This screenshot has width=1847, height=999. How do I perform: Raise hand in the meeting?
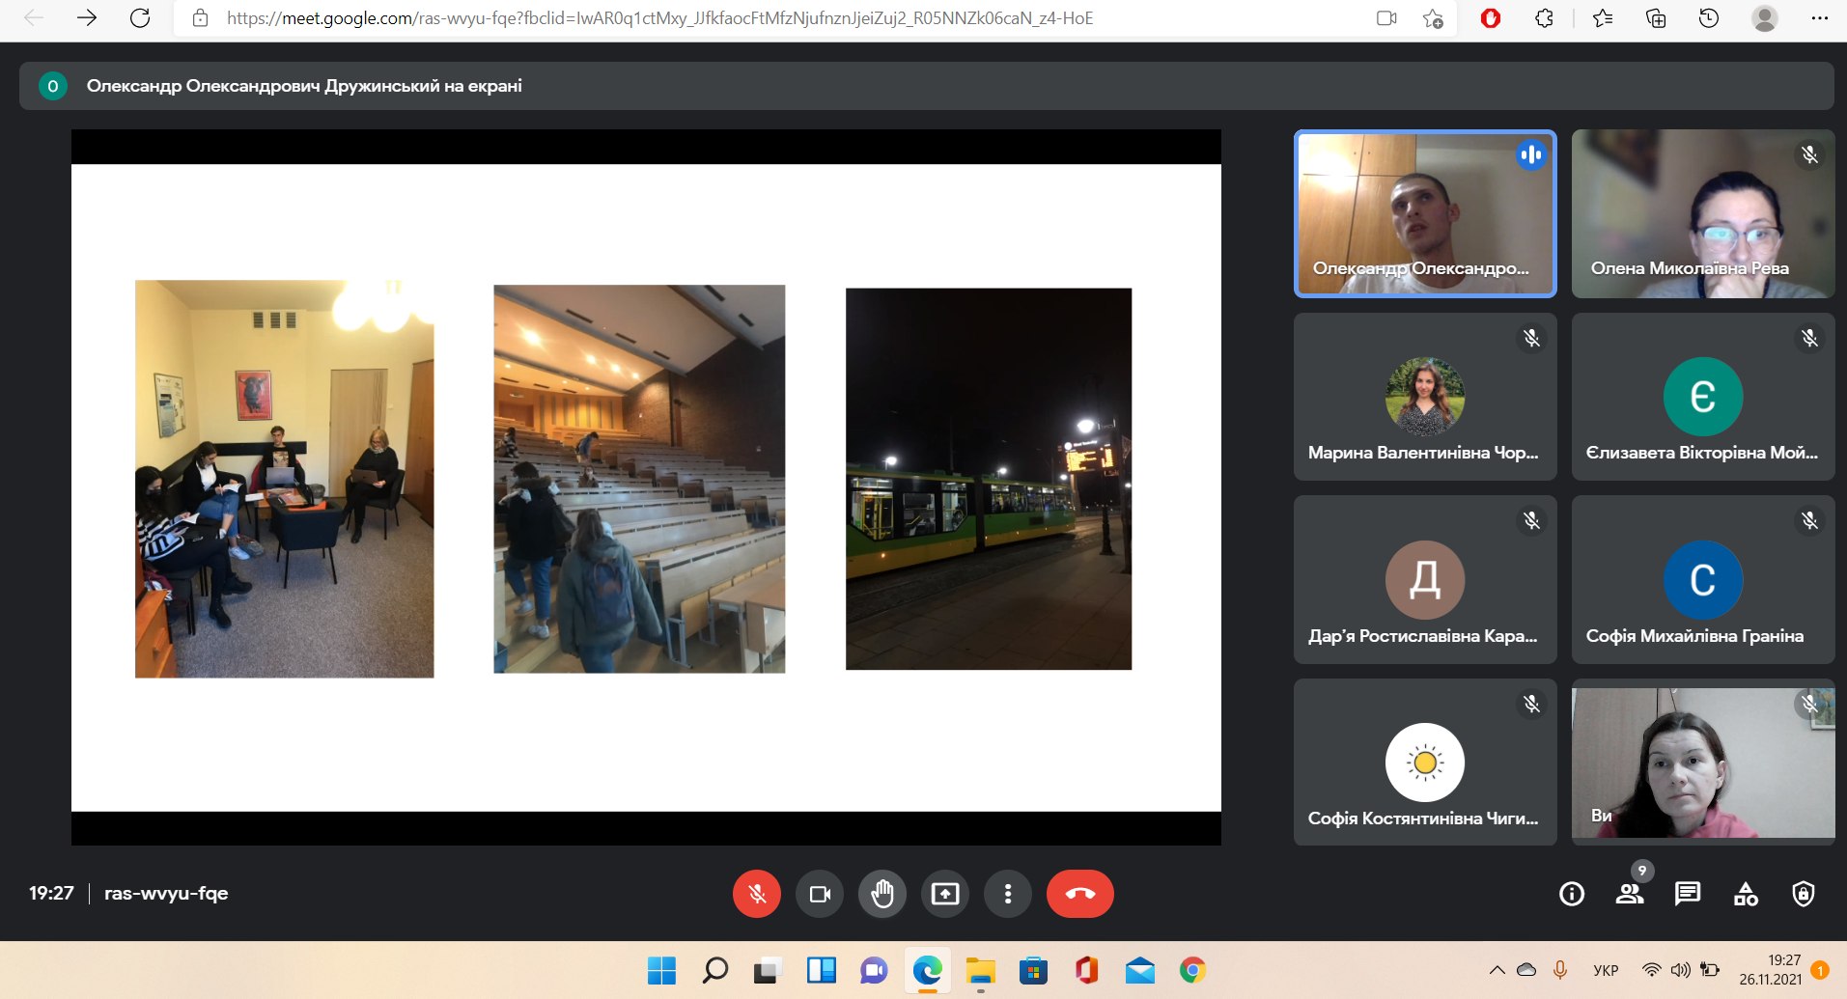point(882,894)
